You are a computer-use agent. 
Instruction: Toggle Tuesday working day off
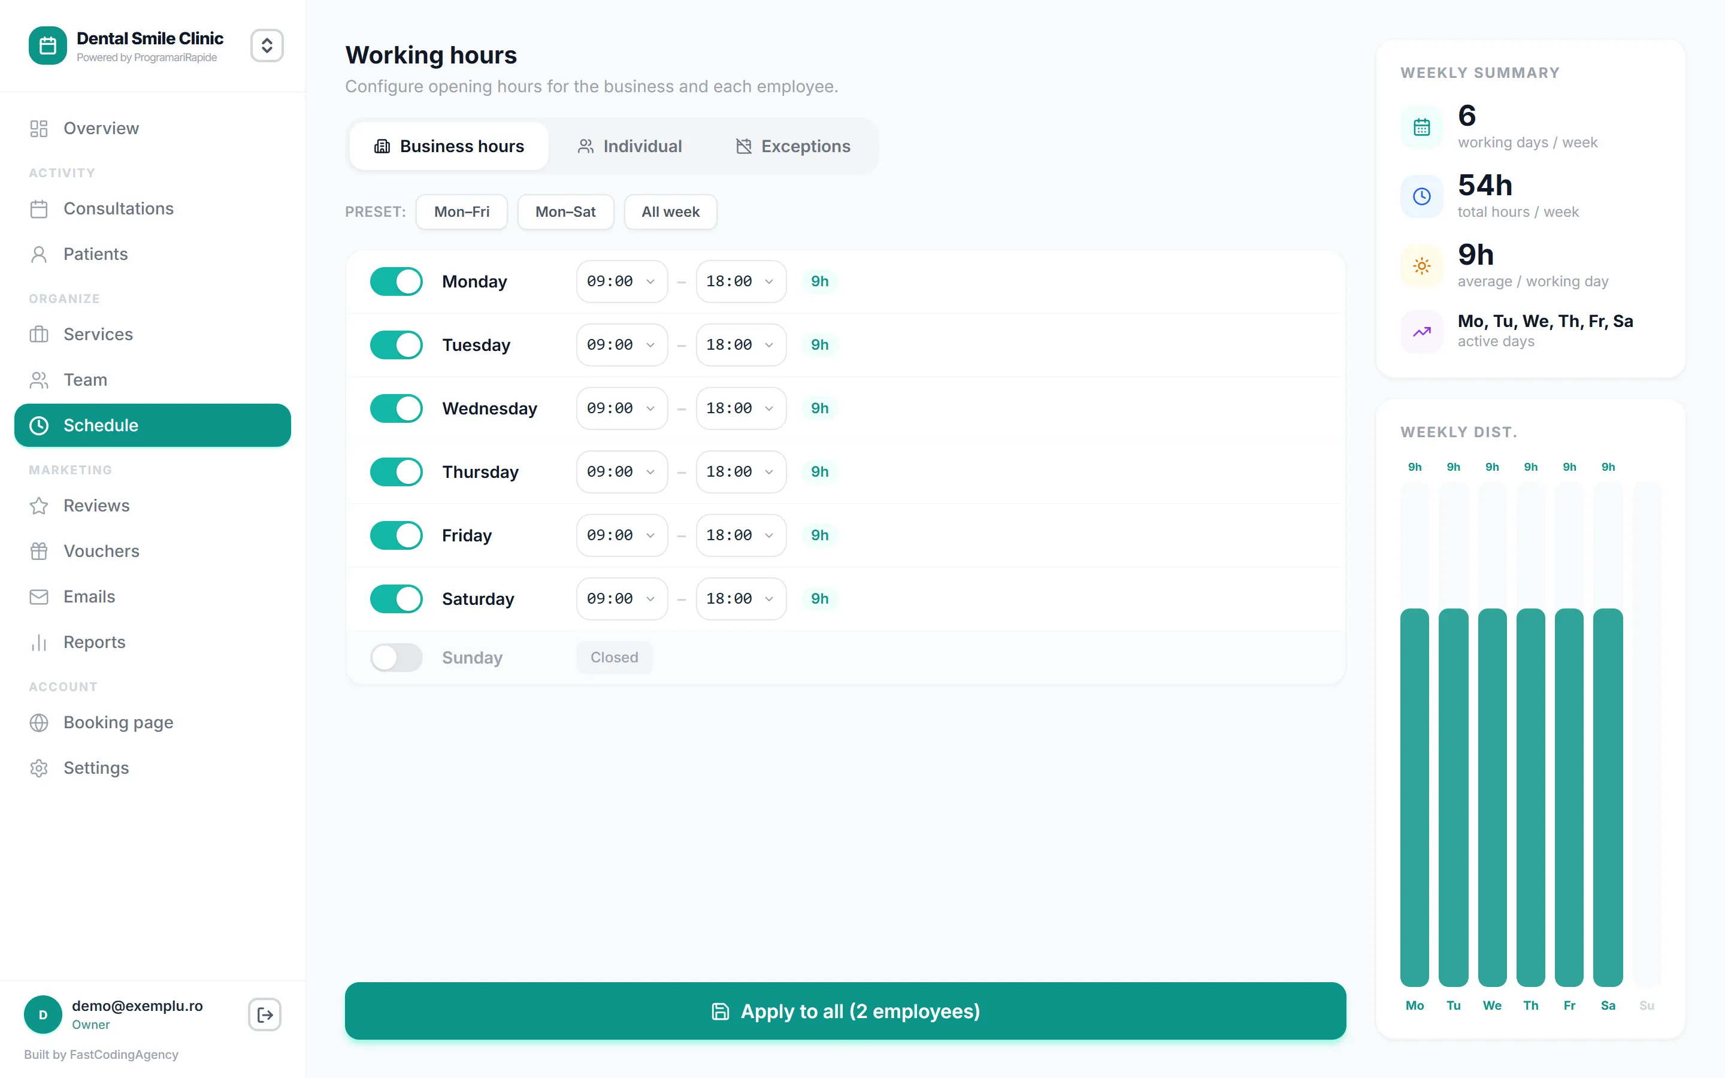(397, 345)
